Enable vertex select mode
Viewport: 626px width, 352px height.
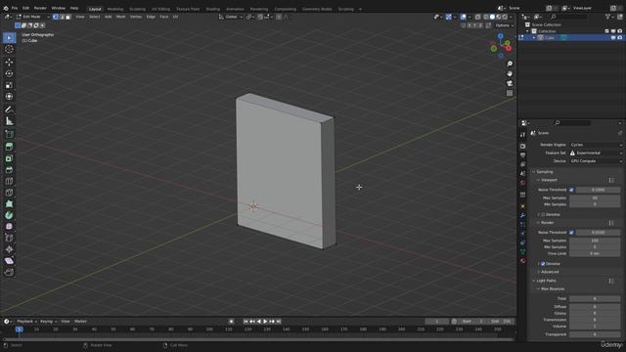click(x=56, y=17)
